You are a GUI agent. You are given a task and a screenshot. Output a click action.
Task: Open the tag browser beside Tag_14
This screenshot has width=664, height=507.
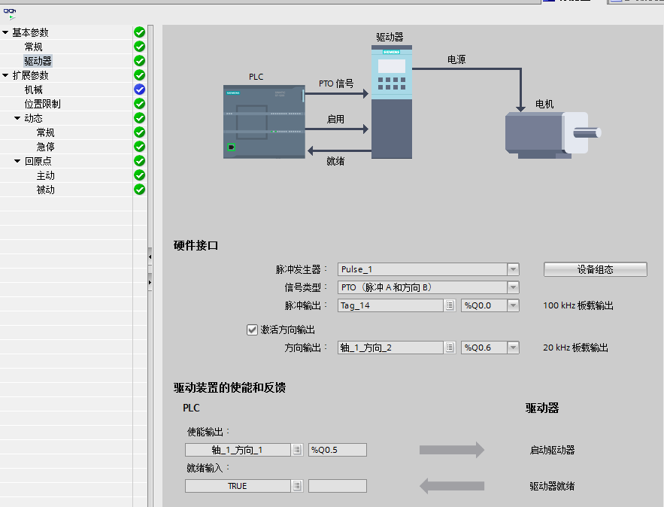450,305
